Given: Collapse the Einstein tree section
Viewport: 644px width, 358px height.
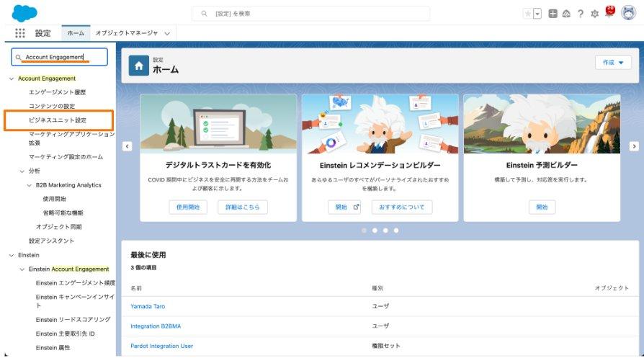Looking at the screenshot, I should point(12,255).
